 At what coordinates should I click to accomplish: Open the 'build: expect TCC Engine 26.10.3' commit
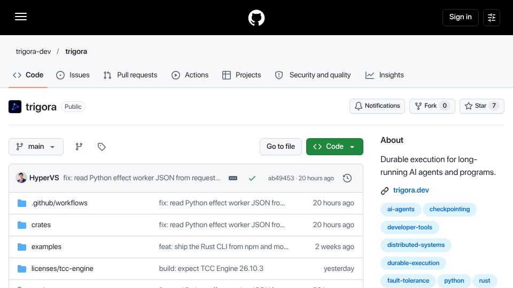click(x=211, y=269)
